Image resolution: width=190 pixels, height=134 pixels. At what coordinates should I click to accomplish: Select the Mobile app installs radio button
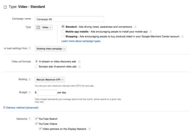click(x=63, y=32)
